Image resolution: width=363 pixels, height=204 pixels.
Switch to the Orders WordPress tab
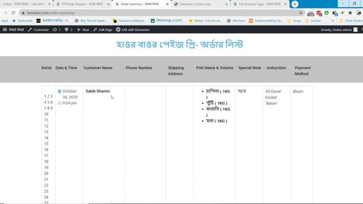click(24, 4)
